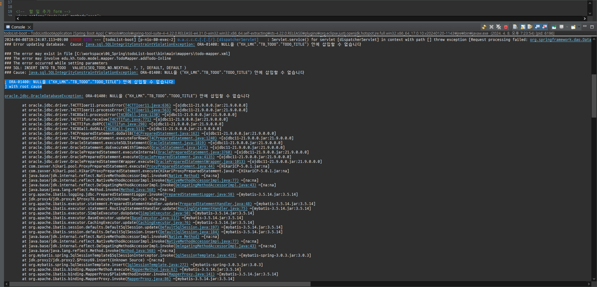Image resolution: width=597 pixels, height=287 pixels.
Task: Open the org.springframework.dao.Data exception link
Action: point(560,40)
